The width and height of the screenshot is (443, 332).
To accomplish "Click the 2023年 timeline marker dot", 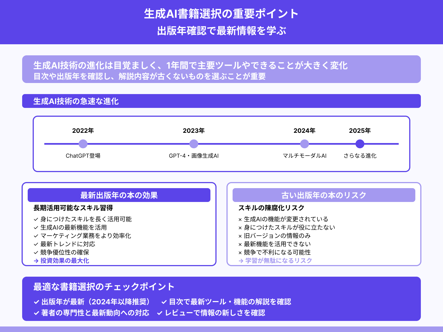I will [x=194, y=144].
